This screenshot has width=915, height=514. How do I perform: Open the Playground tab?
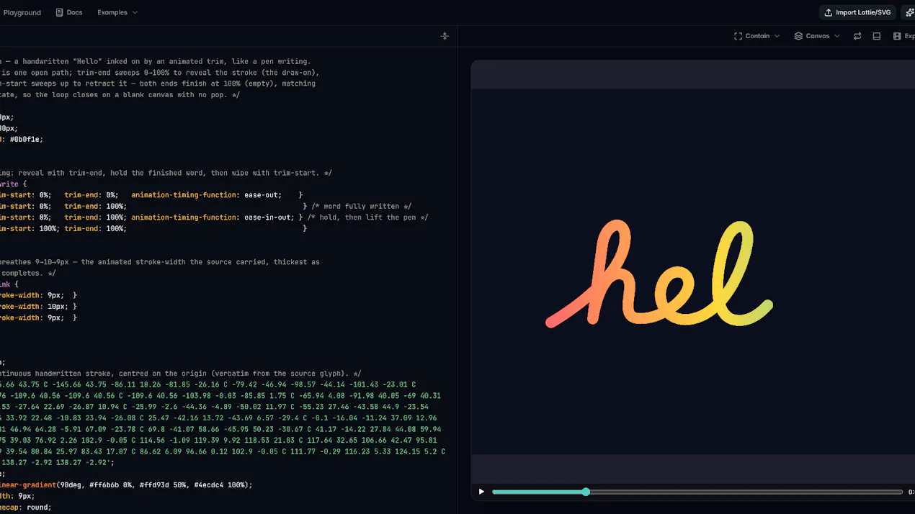[x=22, y=12]
